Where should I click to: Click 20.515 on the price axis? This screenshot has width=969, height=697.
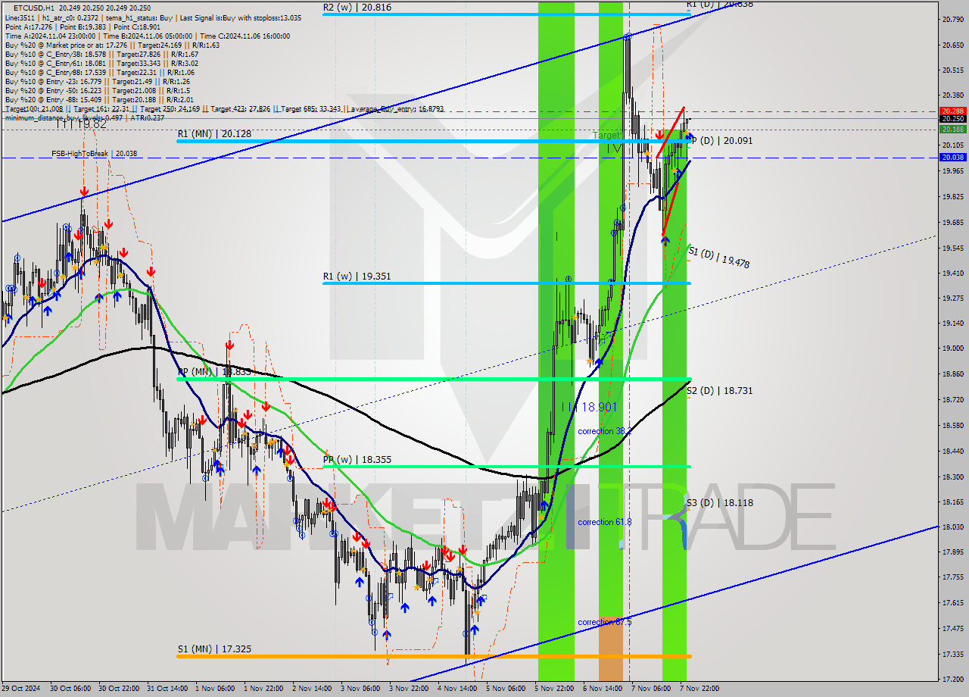point(952,70)
